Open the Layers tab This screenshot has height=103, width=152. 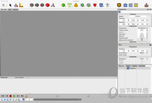tap(135, 66)
